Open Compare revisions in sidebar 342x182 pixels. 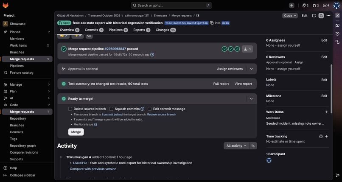24,152
